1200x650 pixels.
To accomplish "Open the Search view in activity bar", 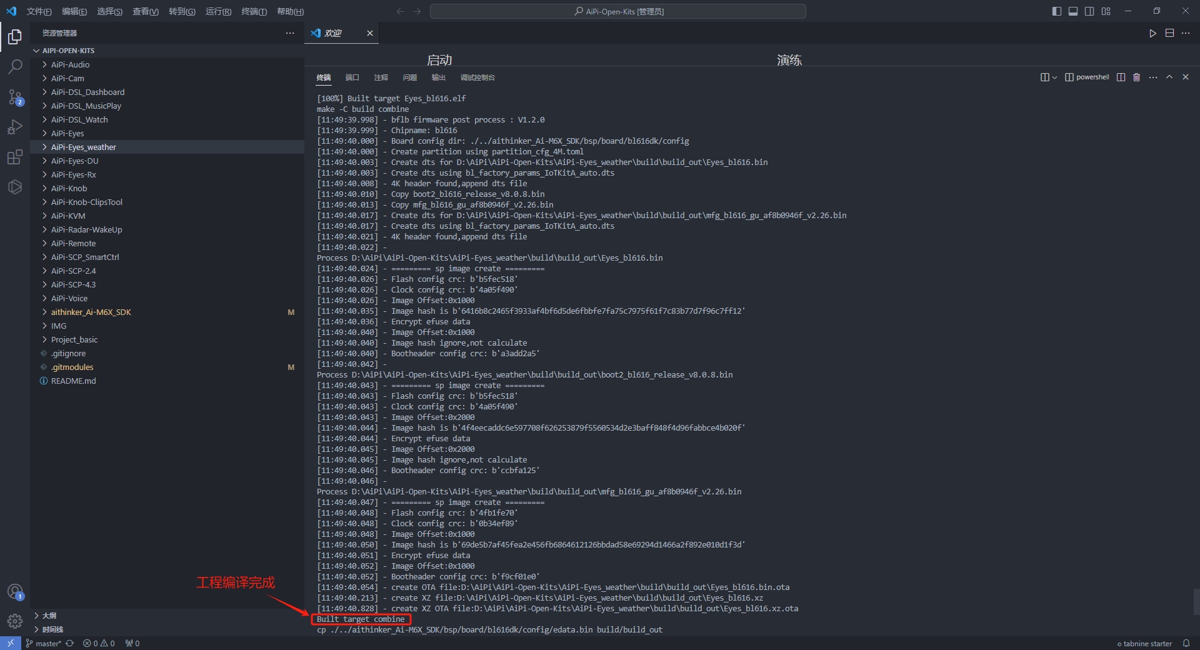I will click(x=15, y=66).
